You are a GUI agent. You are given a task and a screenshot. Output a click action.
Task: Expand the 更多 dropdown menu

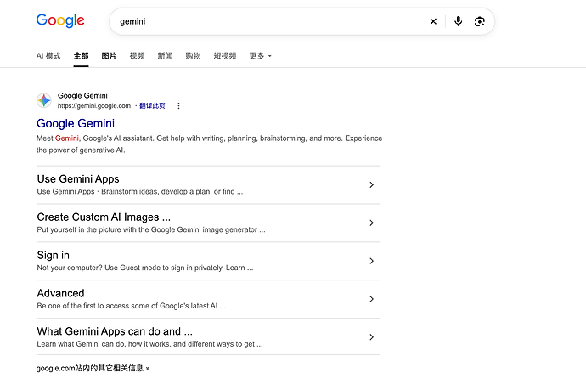pyautogui.click(x=260, y=56)
